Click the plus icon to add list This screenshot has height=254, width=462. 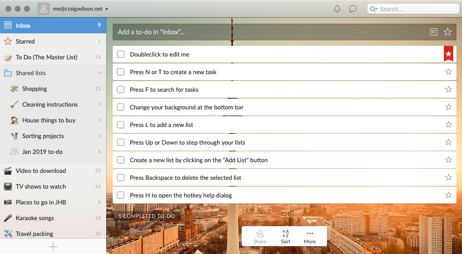pos(53,247)
